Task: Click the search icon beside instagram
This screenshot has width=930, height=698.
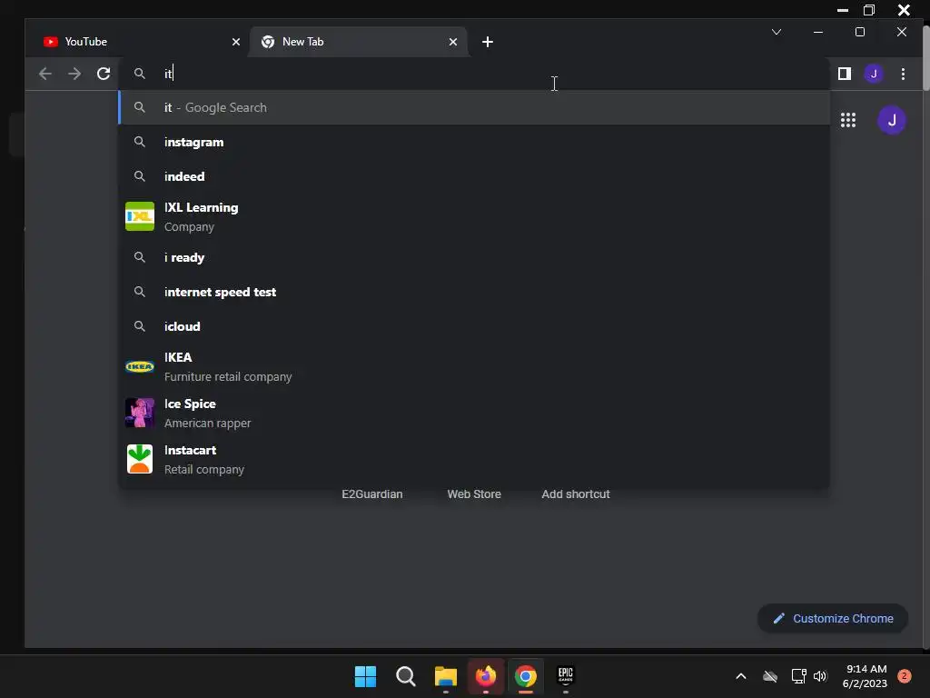Action: point(139,142)
